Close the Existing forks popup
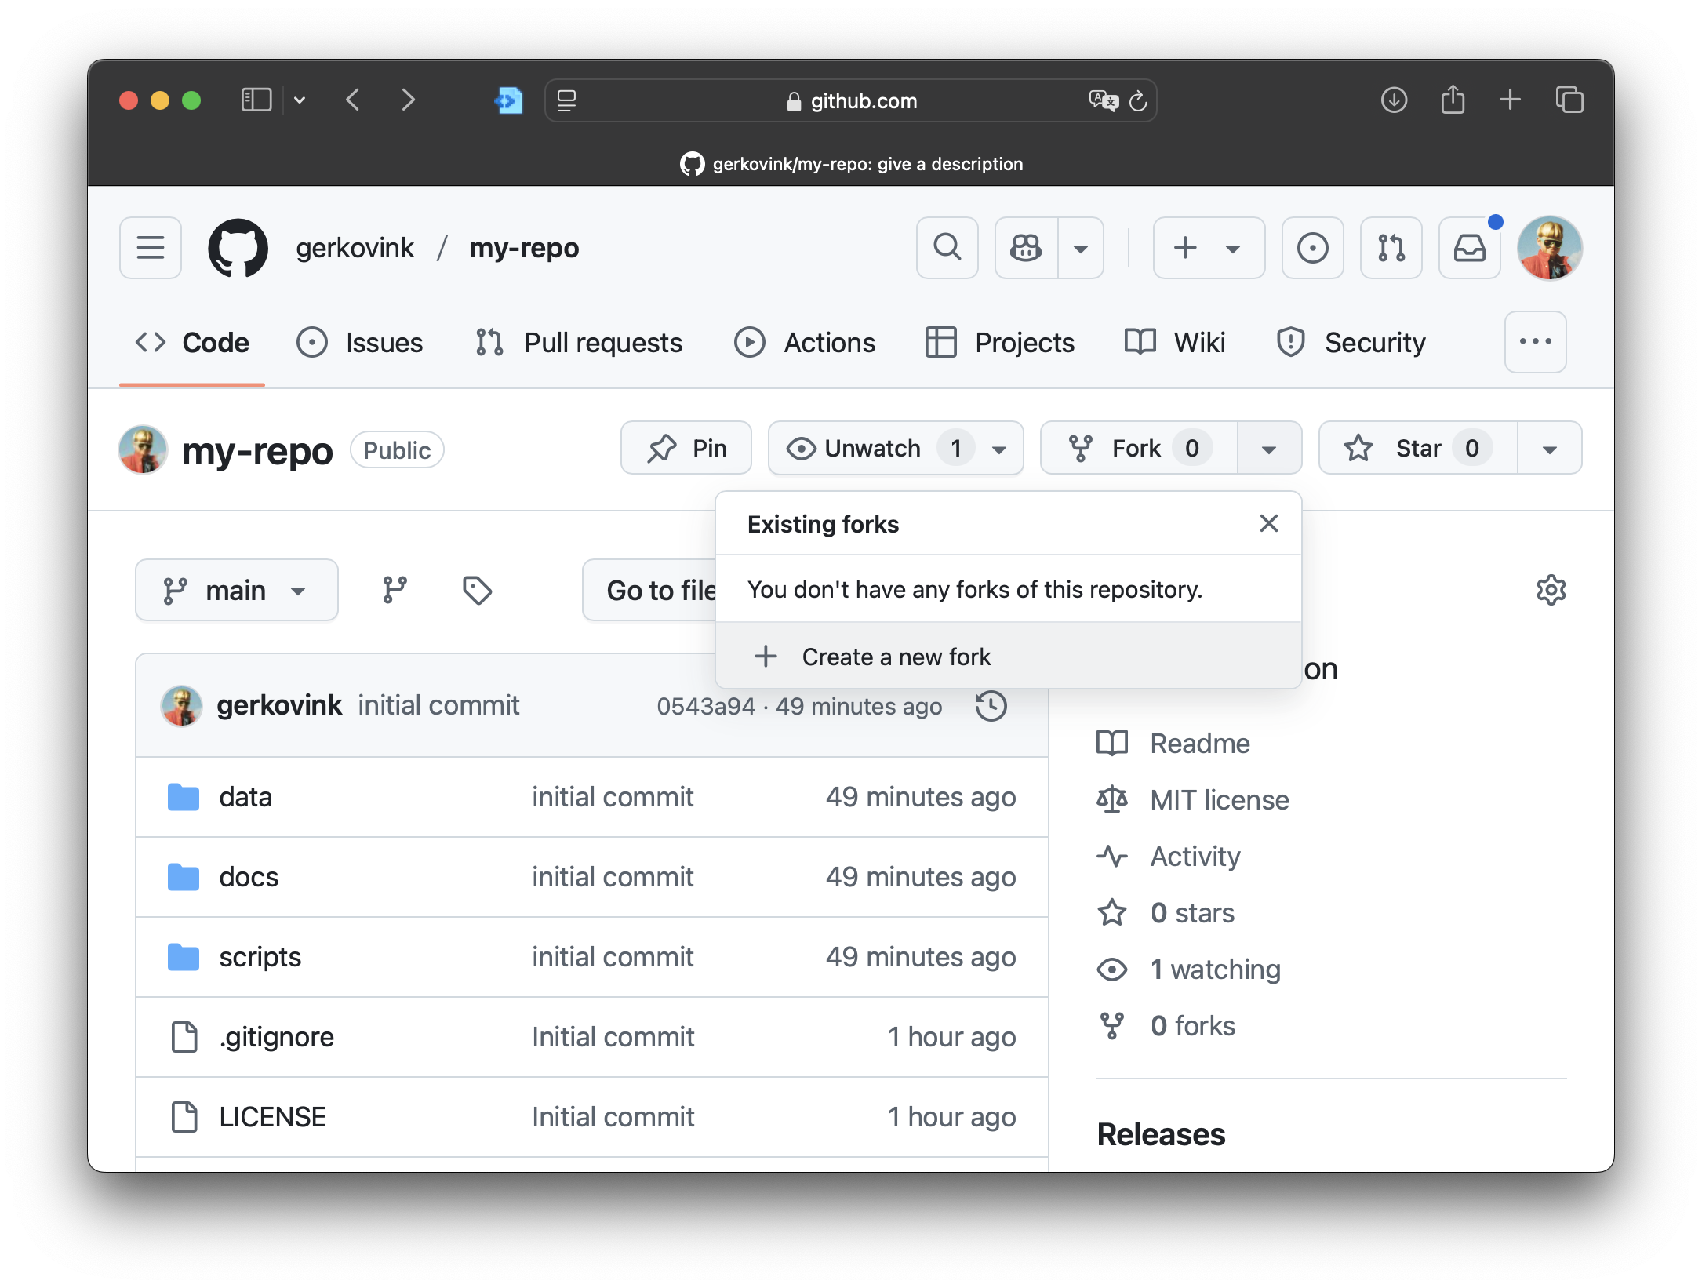Image resolution: width=1702 pixels, height=1288 pixels. [1269, 523]
